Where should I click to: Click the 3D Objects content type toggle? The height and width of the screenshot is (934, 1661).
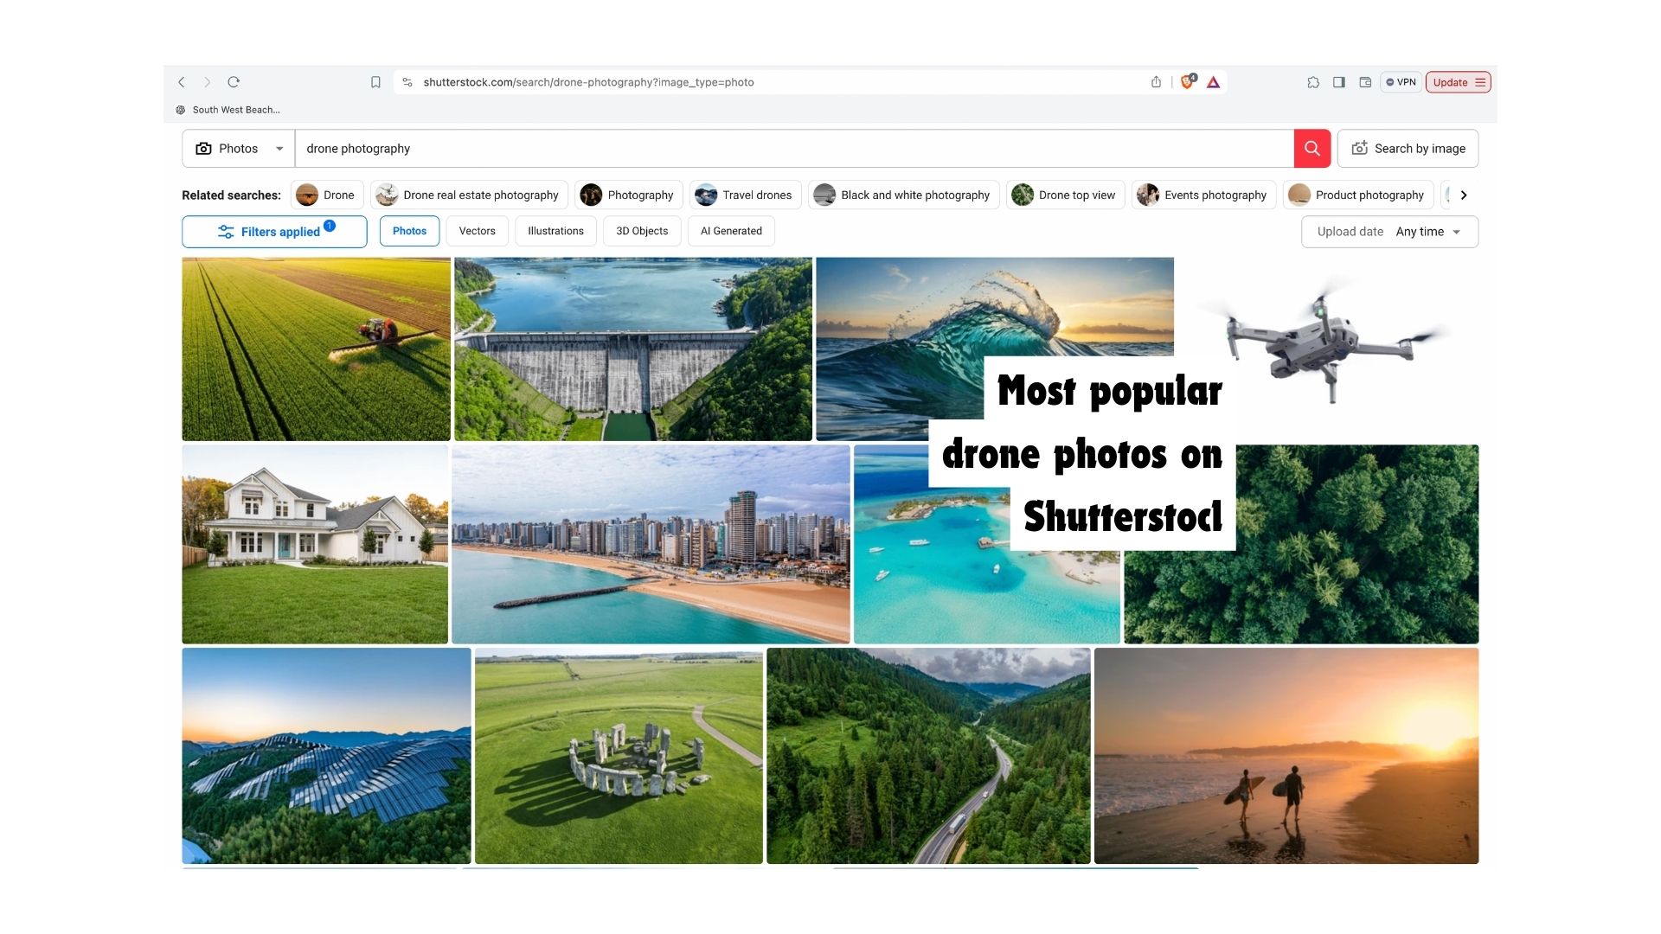(642, 230)
